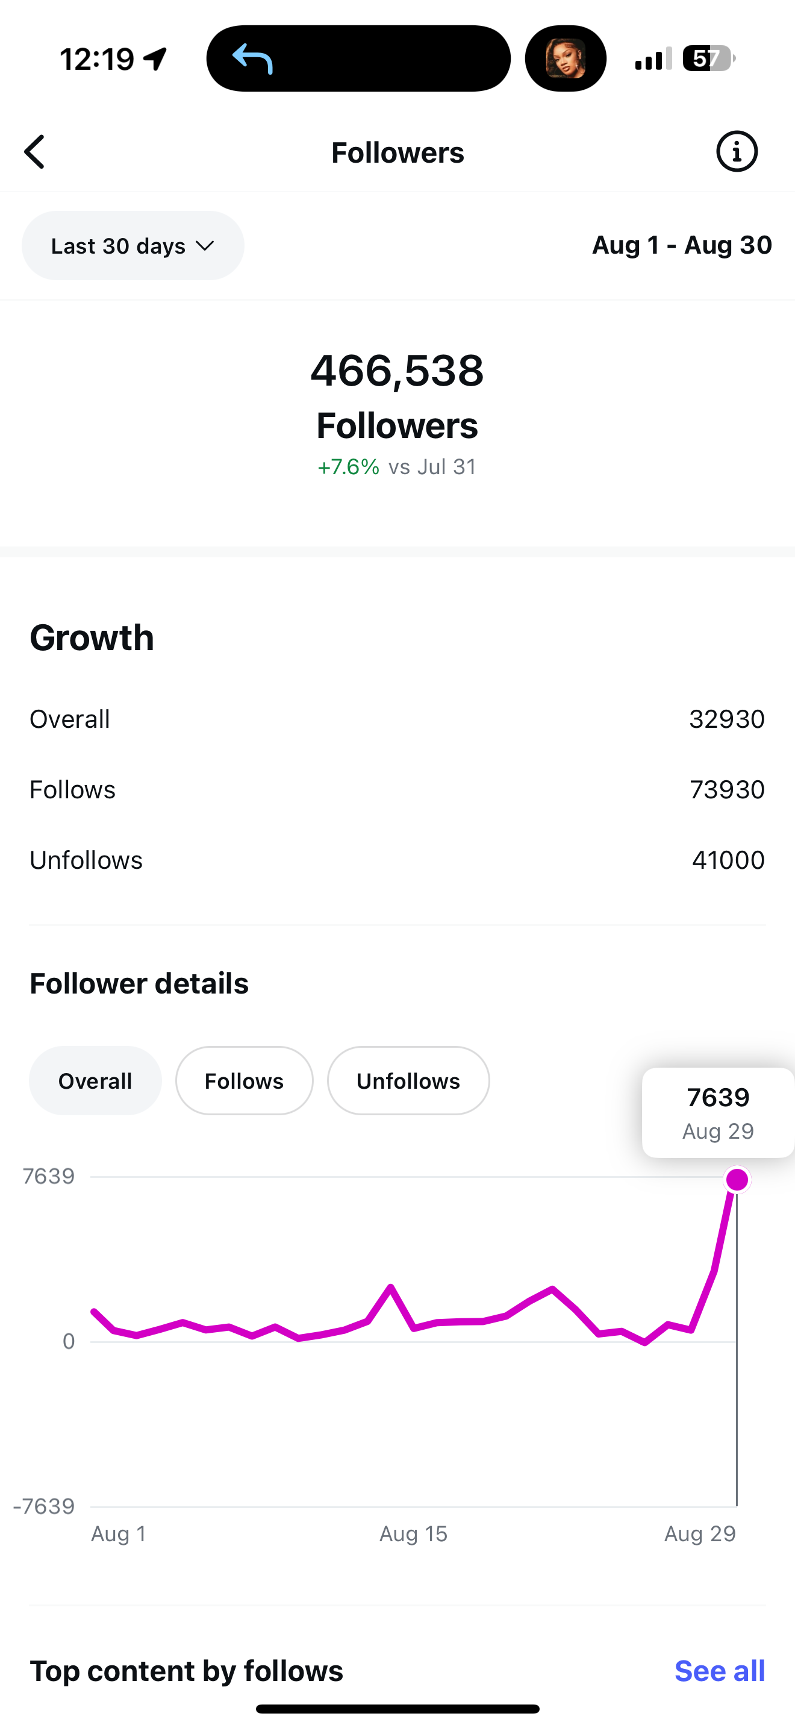Image resolution: width=795 pixels, height=1728 pixels.
Task: Tap the back chevron arrow
Action: pyautogui.click(x=35, y=152)
